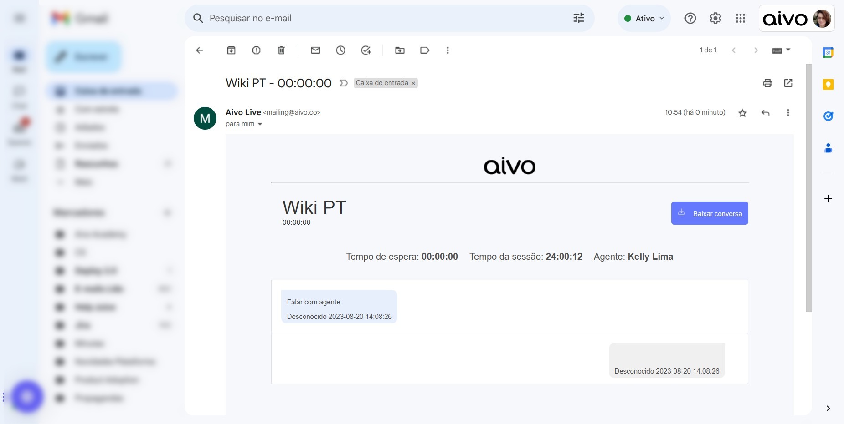This screenshot has height=424, width=844.
Task: Hide side panel with the bottom chevron
Action: (x=828, y=409)
